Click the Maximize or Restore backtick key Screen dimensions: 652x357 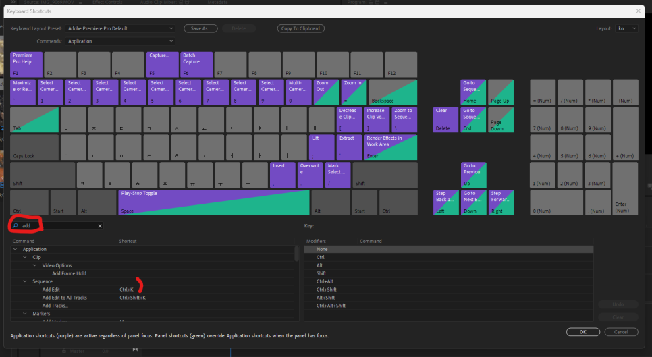23,92
